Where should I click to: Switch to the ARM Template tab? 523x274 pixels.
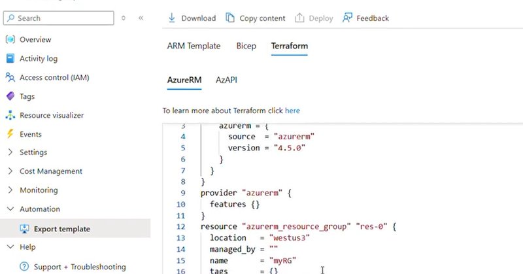tap(194, 46)
